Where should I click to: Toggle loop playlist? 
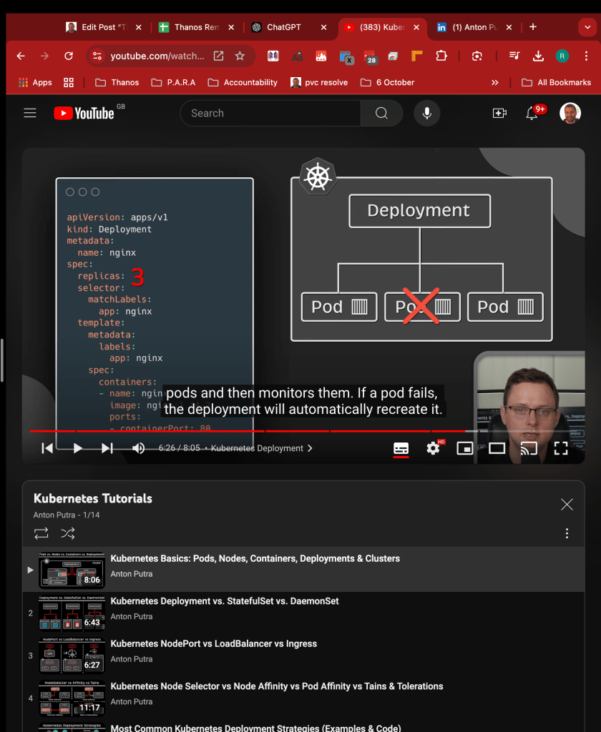point(41,533)
